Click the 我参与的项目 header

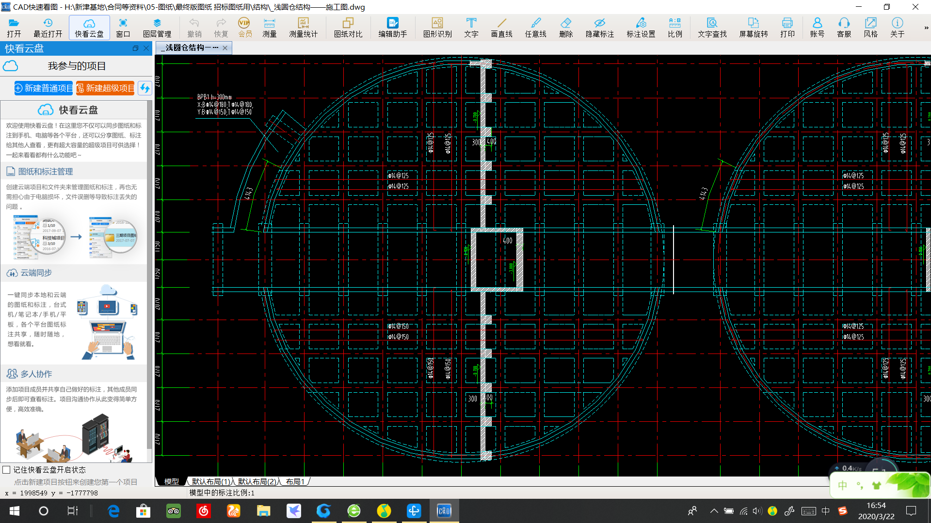click(77, 66)
